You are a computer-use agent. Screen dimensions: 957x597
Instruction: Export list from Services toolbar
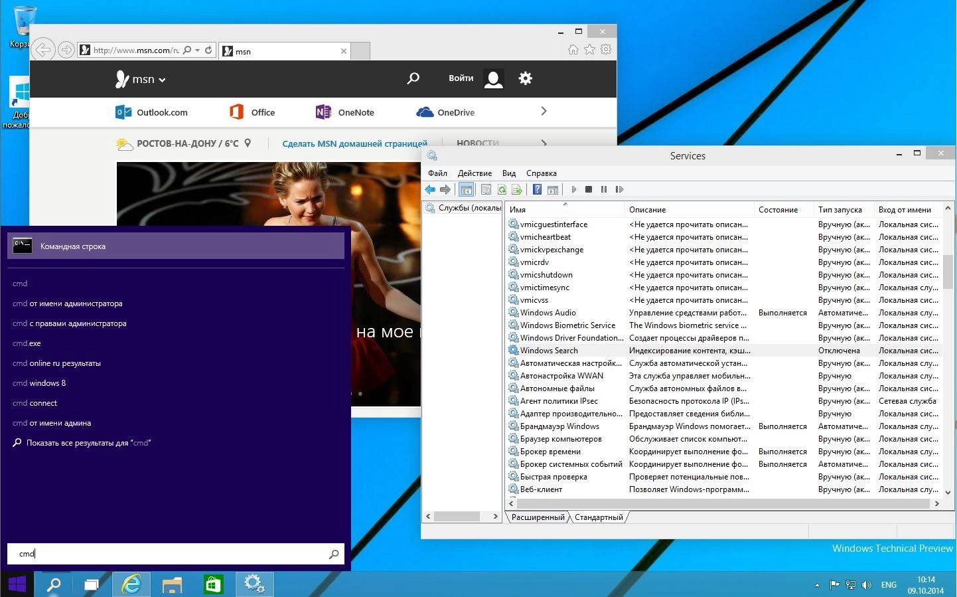[x=517, y=189]
